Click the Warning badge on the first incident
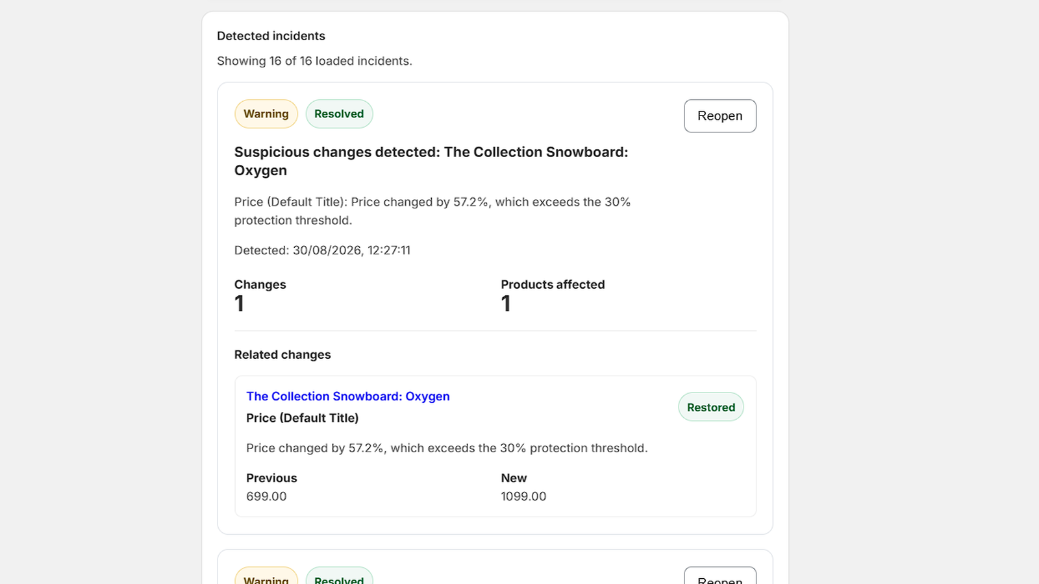The height and width of the screenshot is (584, 1039). tap(266, 114)
